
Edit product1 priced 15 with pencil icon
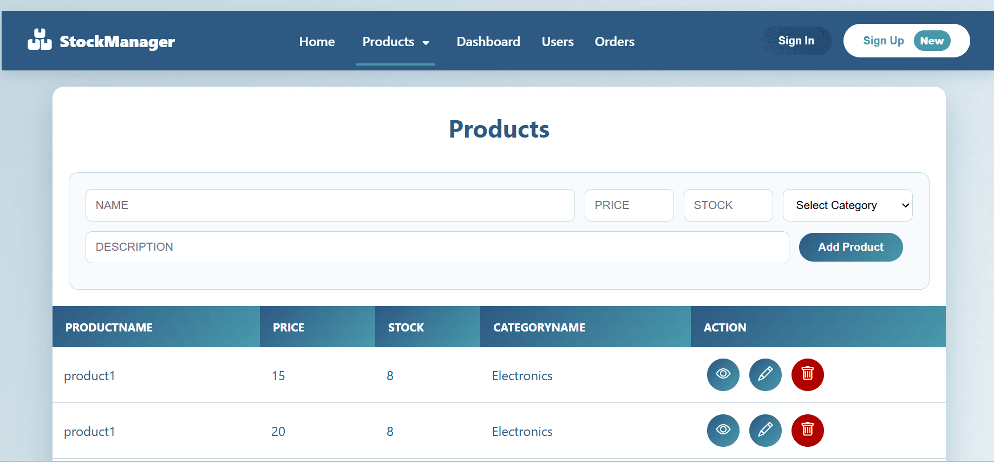pyautogui.click(x=765, y=374)
